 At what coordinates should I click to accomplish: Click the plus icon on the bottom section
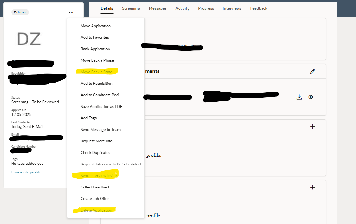pos(312,187)
